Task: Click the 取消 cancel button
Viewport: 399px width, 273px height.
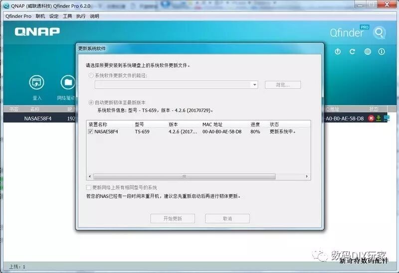Action: pos(227,218)
